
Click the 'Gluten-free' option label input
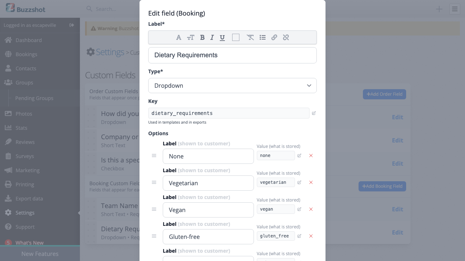[x=208, y=237]
